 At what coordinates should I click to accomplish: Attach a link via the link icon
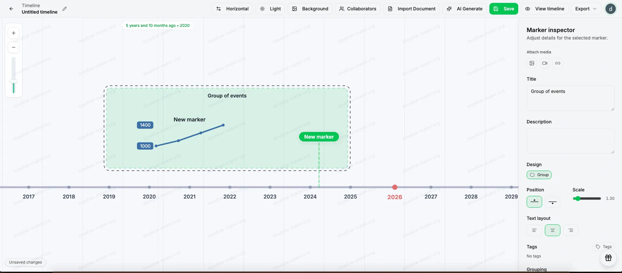pos(558,63)
